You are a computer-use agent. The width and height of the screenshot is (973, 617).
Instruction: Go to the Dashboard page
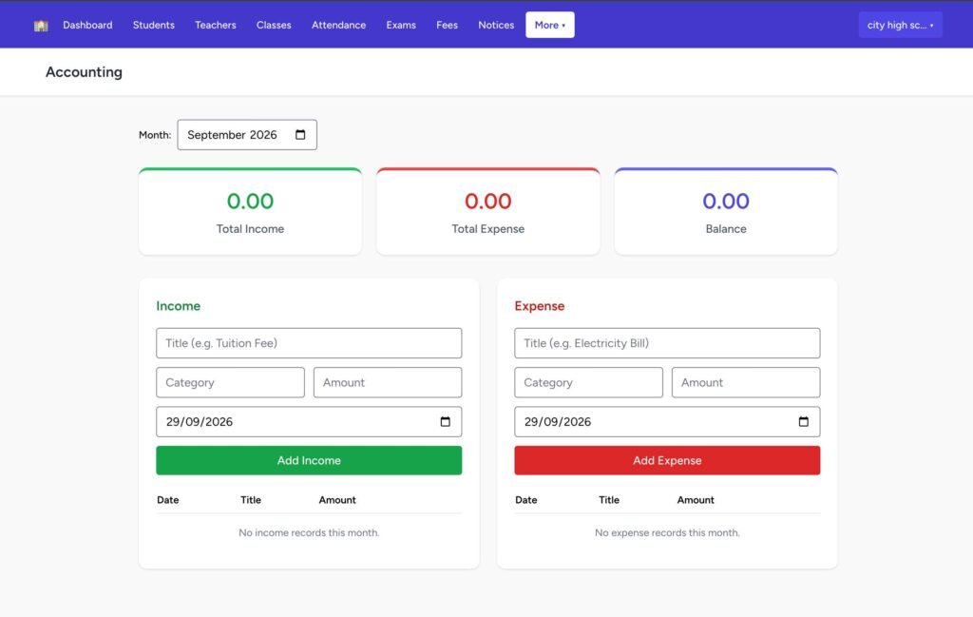87,25
